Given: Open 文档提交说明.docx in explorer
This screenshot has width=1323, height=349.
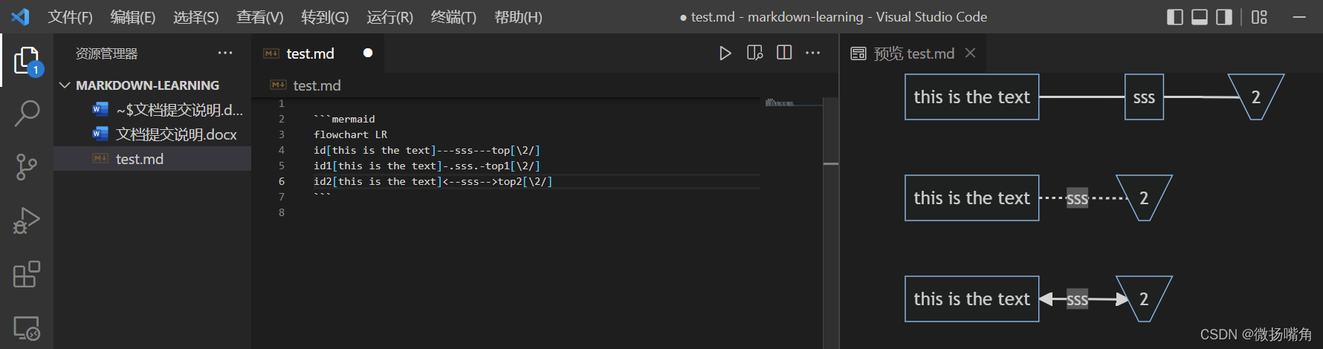Looking at the screenshot, I should click(152, 134).
